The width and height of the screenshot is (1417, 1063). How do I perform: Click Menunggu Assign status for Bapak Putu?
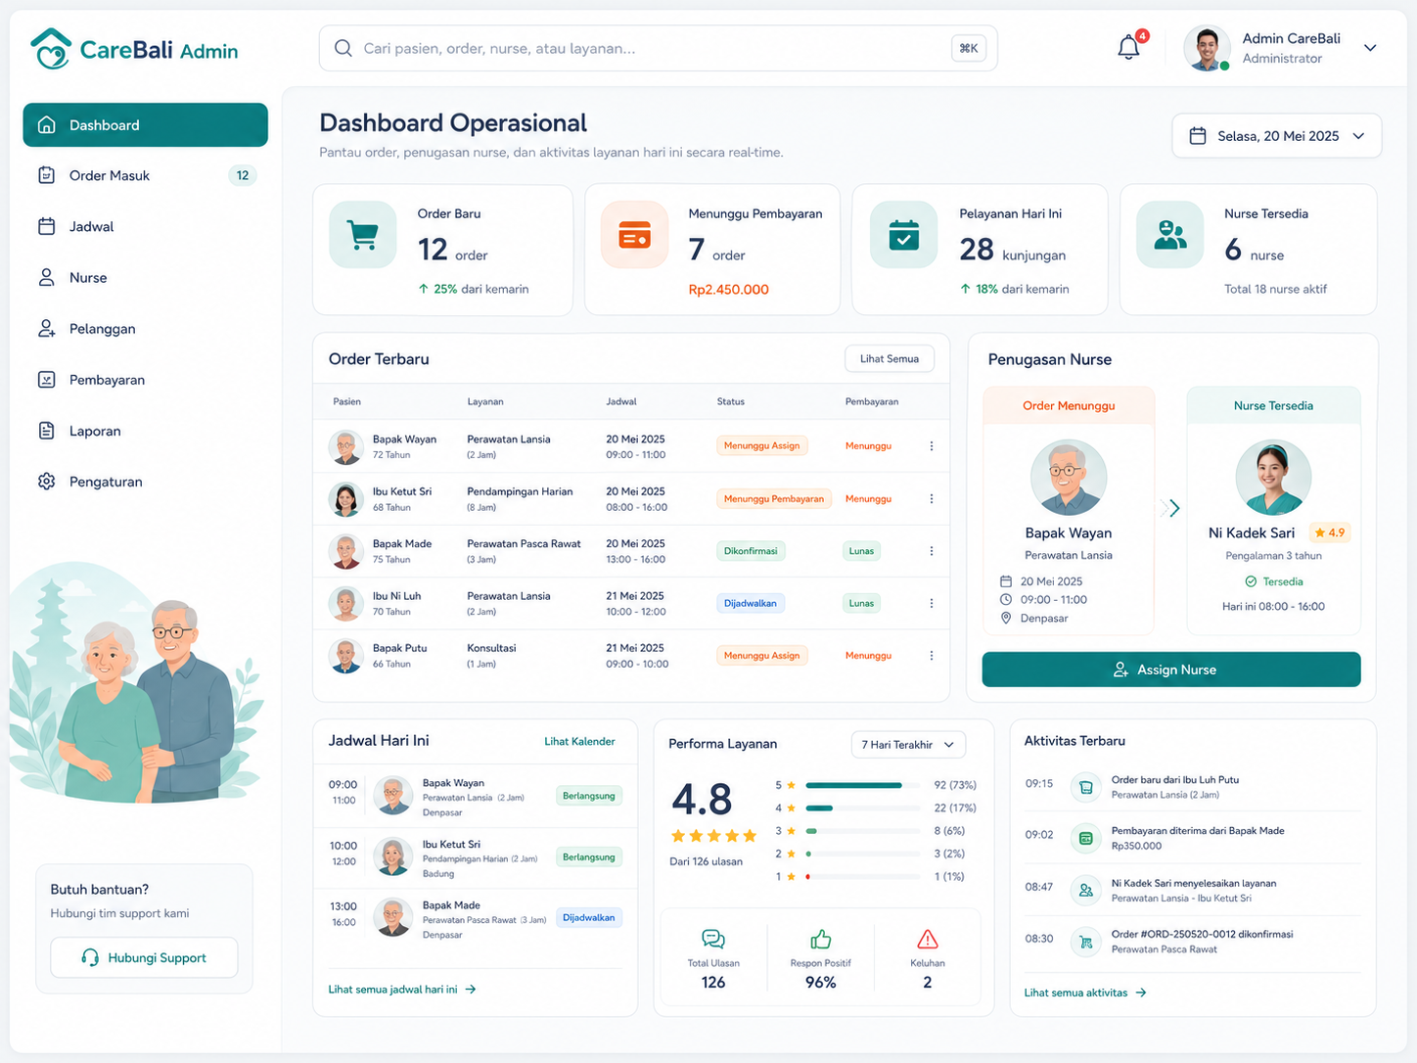(761, 656)
